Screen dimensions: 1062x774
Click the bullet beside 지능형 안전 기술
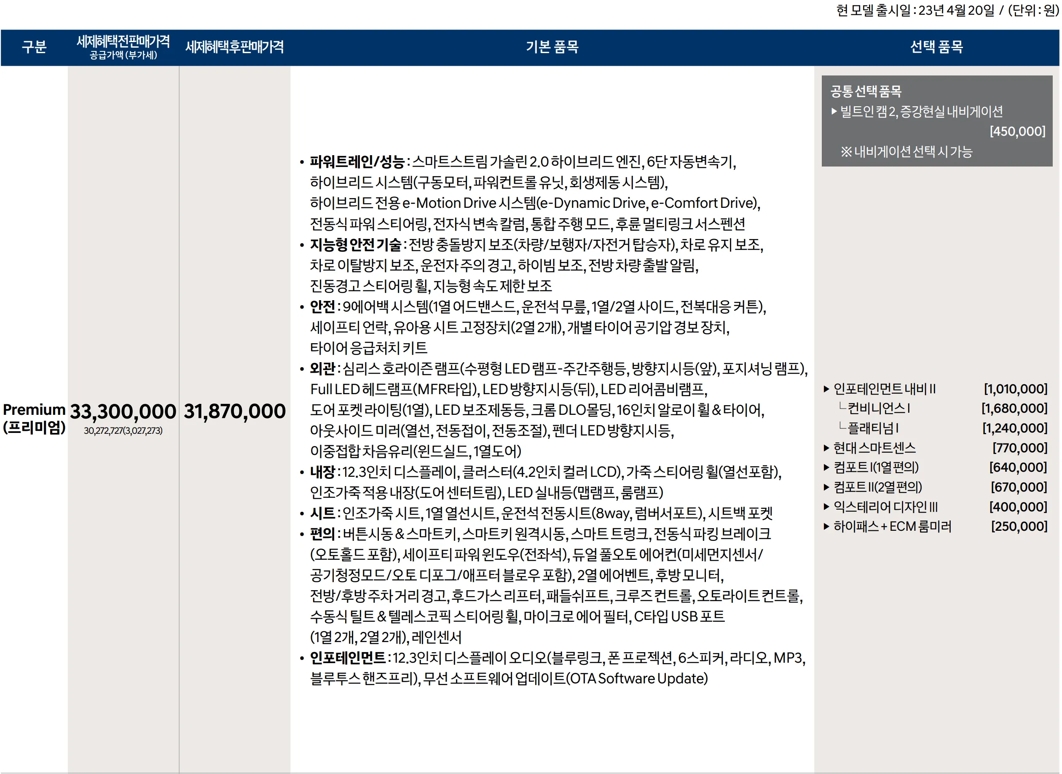pos(302,245)
